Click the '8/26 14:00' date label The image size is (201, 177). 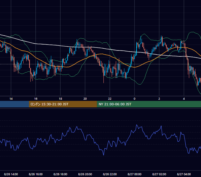pos(11,174)
